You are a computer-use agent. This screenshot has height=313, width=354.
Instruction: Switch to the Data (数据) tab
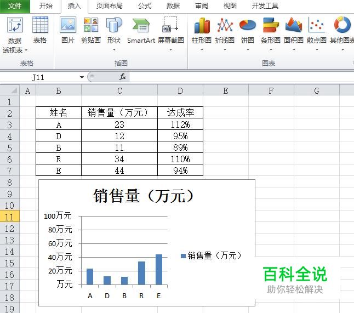pos(173,6)
